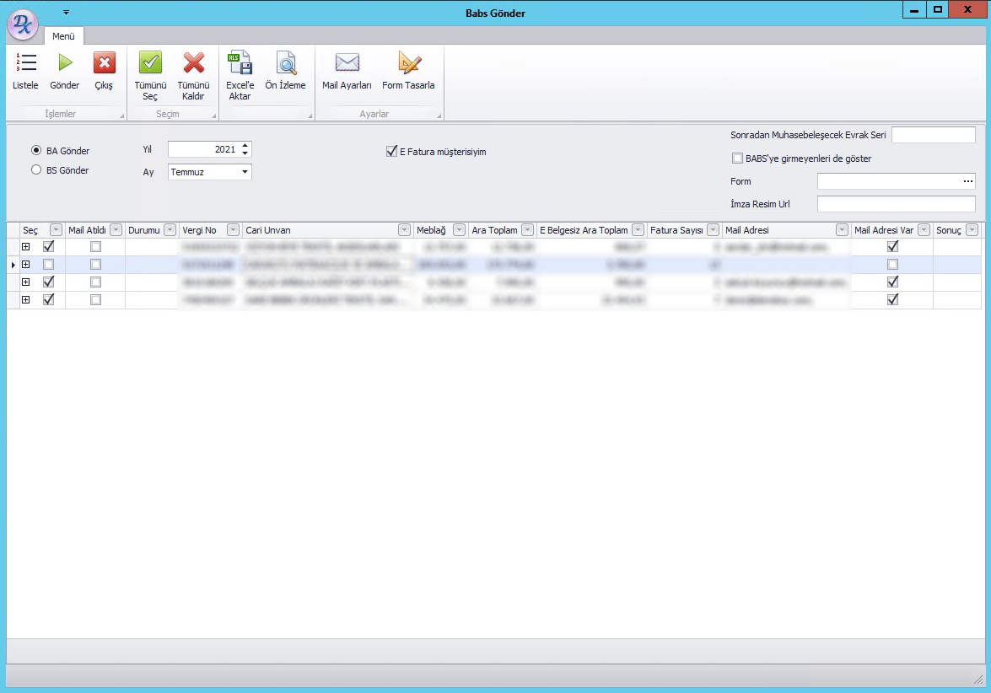Open Mail Ayarları envelope icon
Image resolution: width=991 pixels, height=693 pixels.
coord(347,62)
